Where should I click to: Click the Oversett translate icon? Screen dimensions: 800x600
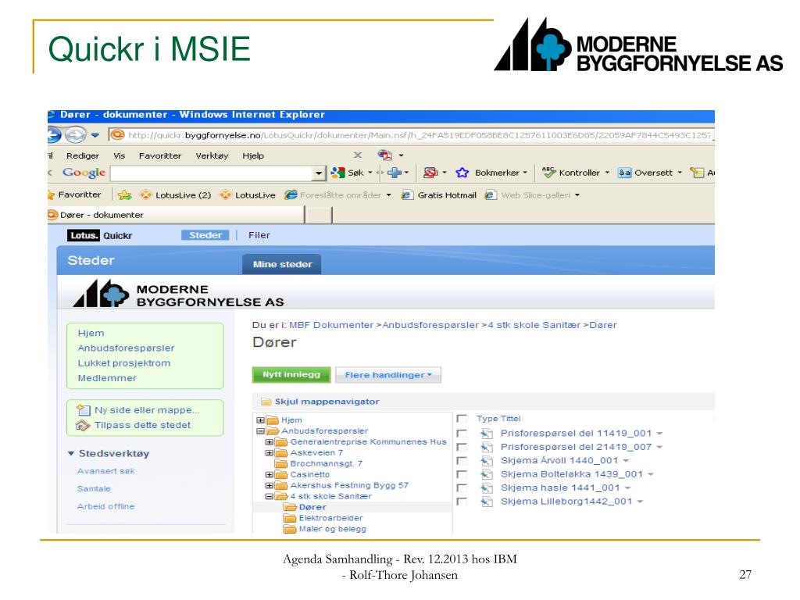click(624, 173)
